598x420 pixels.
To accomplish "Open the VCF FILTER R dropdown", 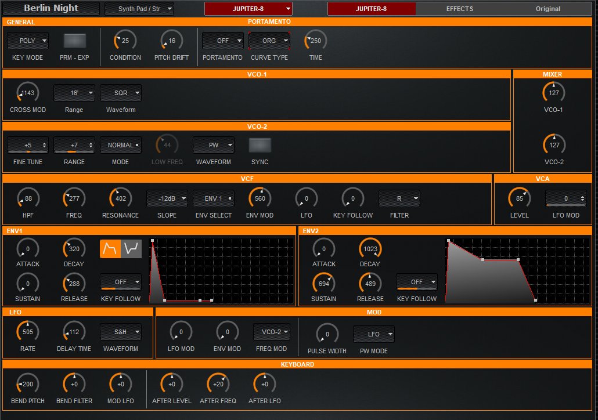I will click(x=399, y=198).
